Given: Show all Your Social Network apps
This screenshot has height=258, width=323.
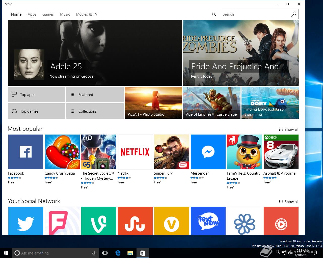Looking at the screenshot, I should [x=289, y=202].
